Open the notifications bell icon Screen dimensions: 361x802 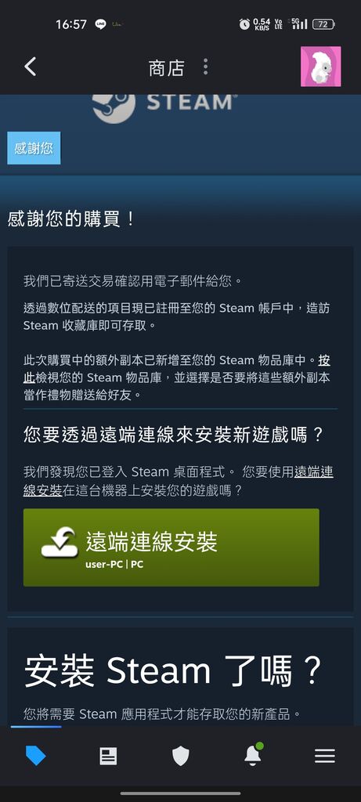253,755
